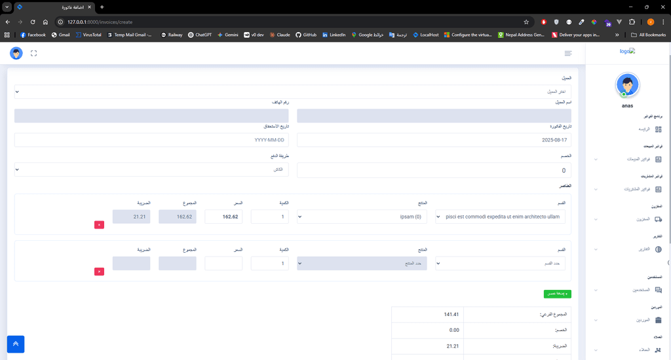Expand the purchase invoices sidebar menu
The width and height of the screenshot is (671, 360).
[x=596, y=189]
